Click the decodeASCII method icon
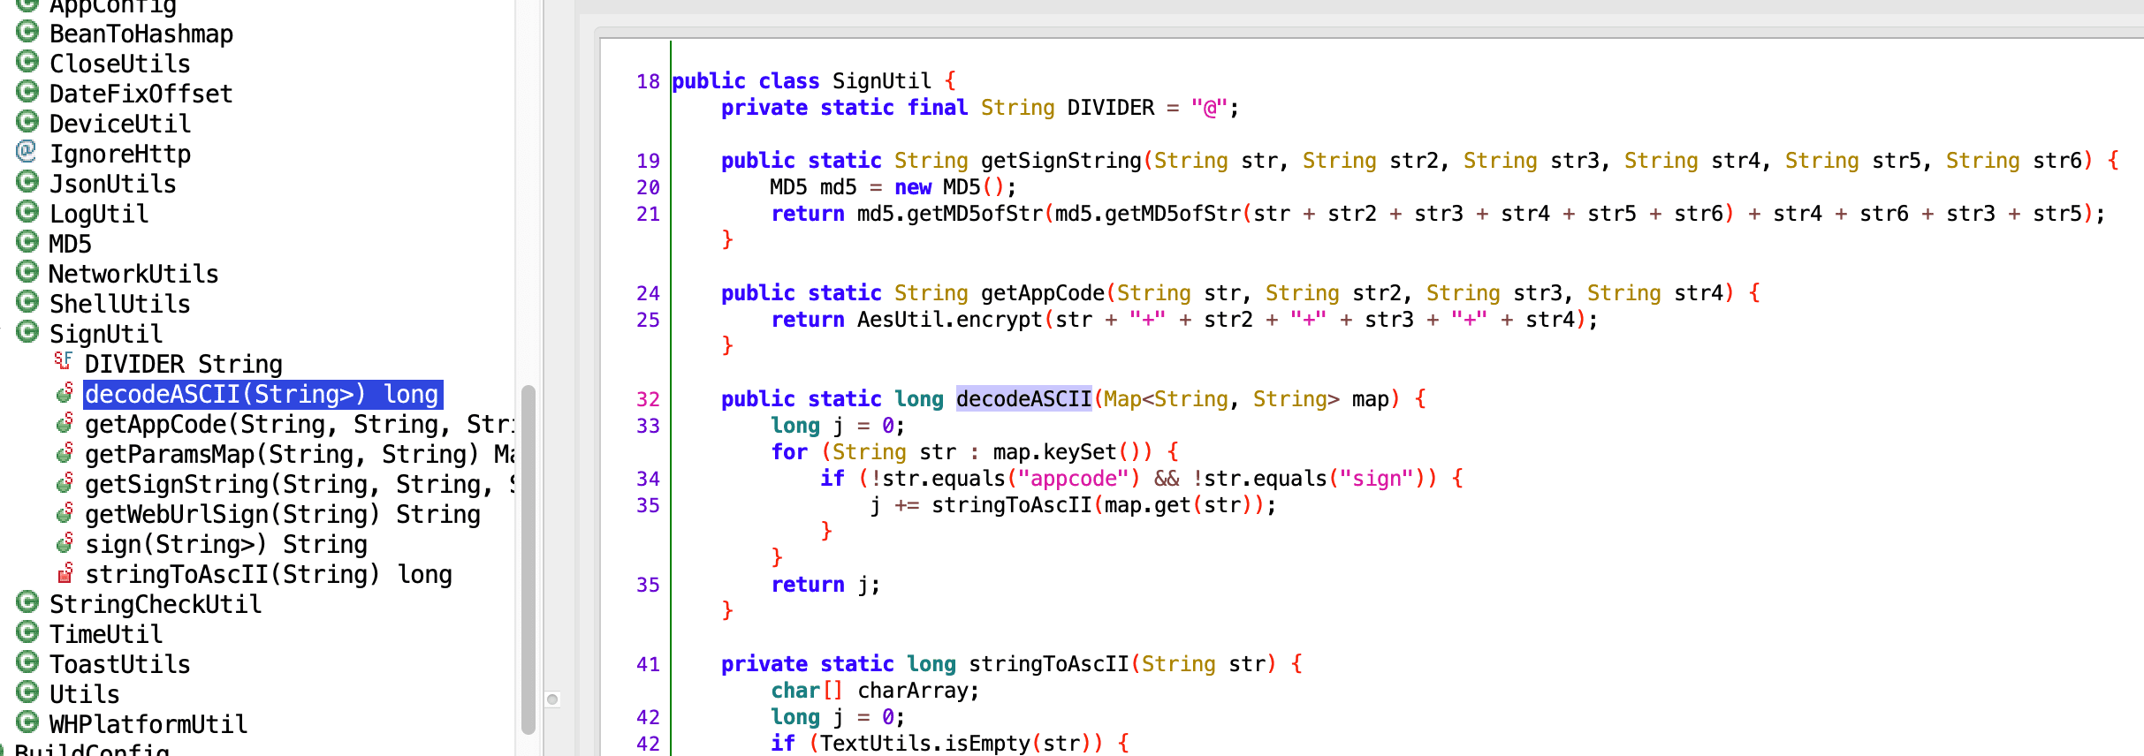The height and width of the screenshot is (756, 2144). [x=65, y=393]
